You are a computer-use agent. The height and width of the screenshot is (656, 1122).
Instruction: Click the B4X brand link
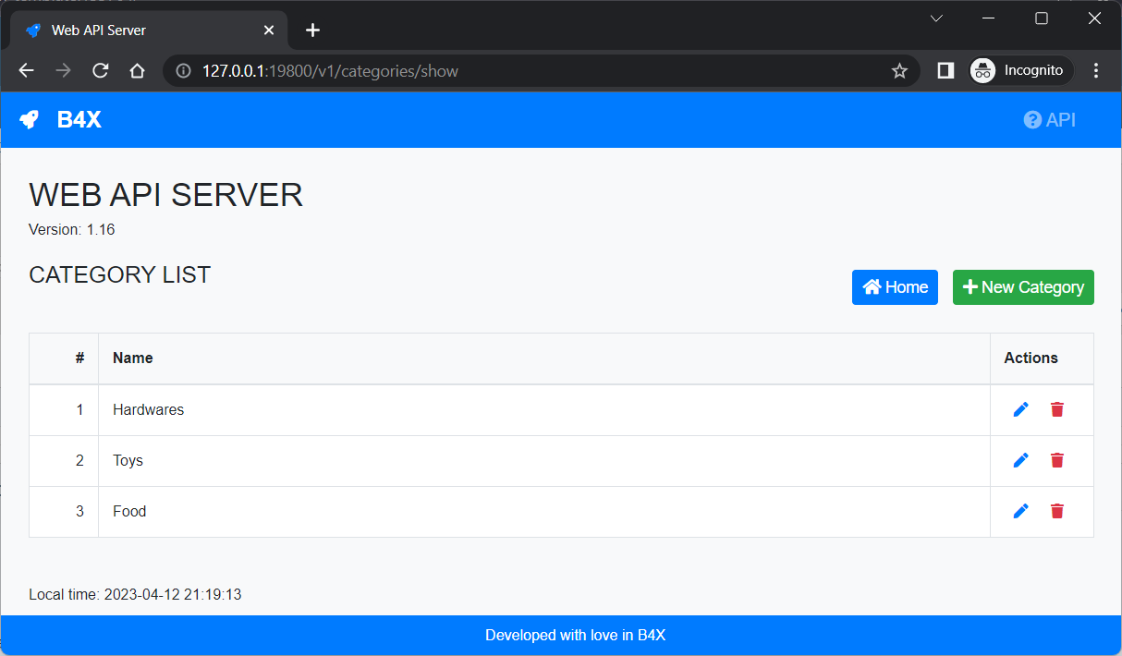[79, 120]
